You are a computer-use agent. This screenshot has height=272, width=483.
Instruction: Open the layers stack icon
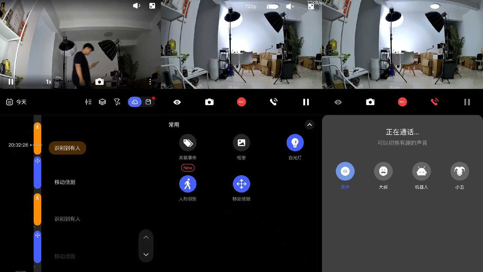pos(102,102)
